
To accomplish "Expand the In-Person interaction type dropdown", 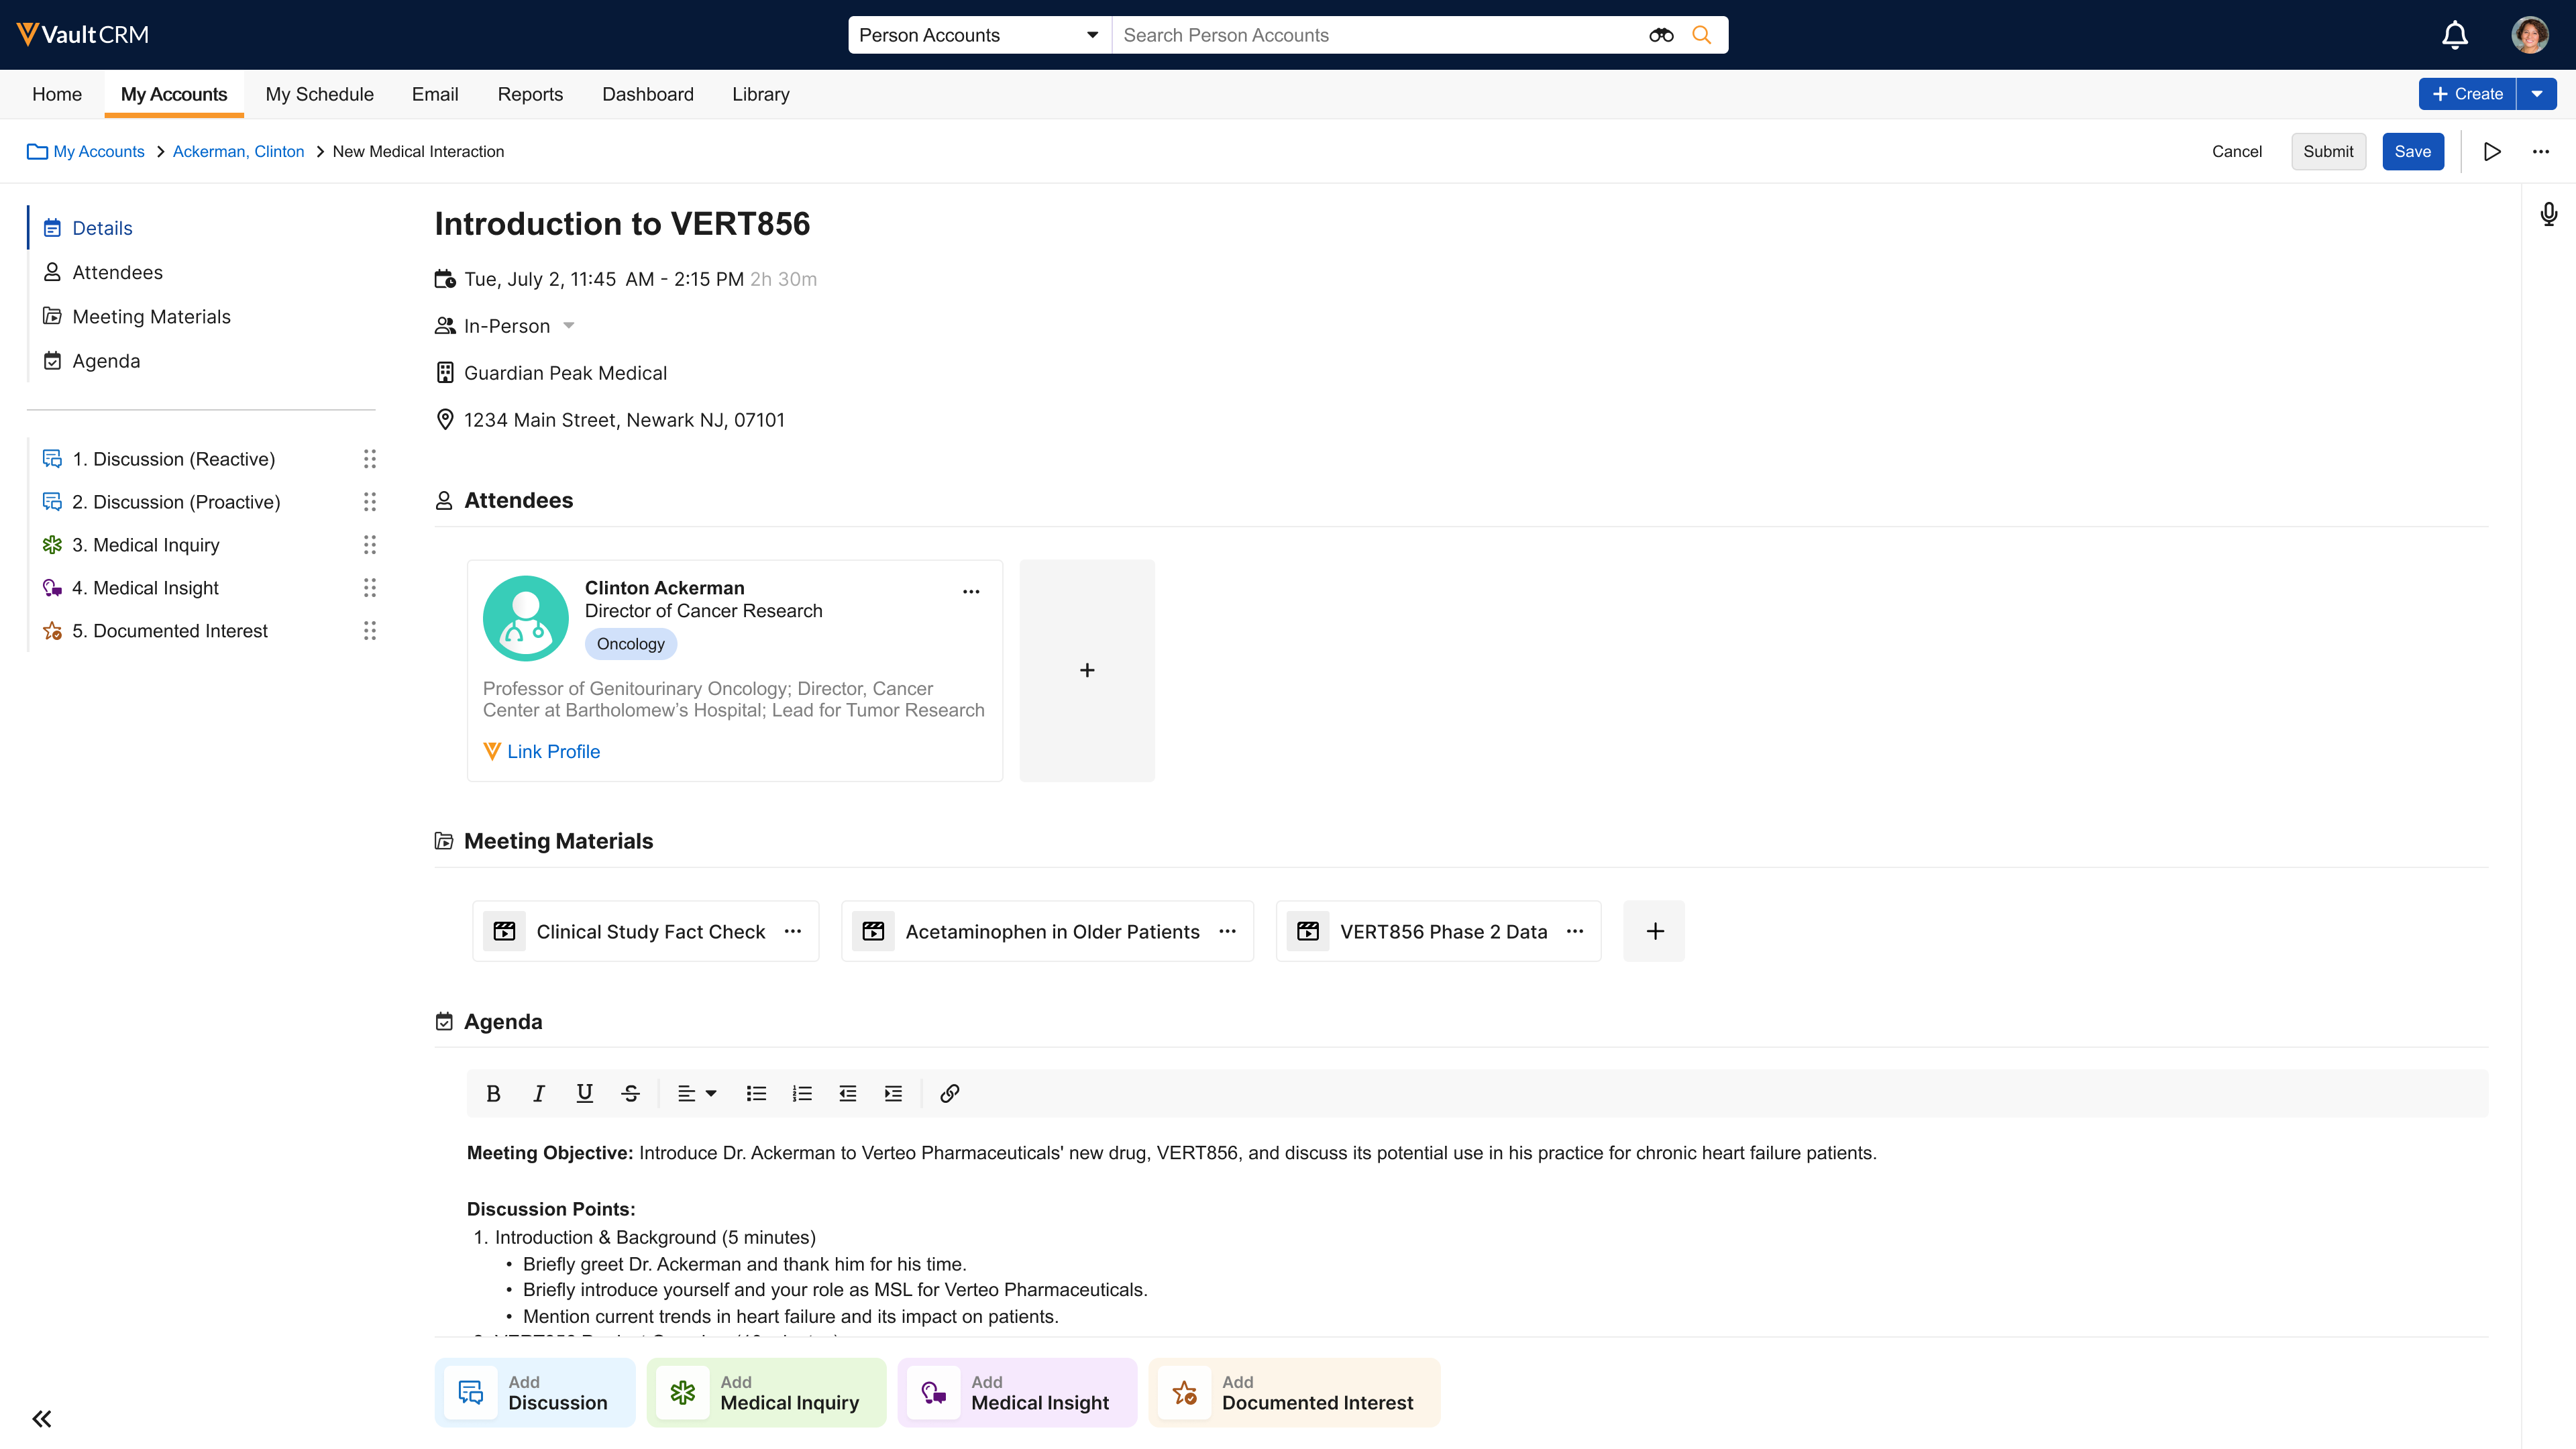I will tap(568, 326).
